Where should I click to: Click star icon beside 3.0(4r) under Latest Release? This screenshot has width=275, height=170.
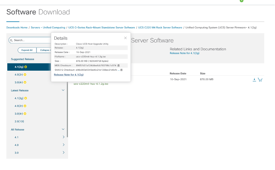pos(26,114)
